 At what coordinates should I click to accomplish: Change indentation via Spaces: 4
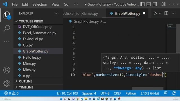[89, 93]
